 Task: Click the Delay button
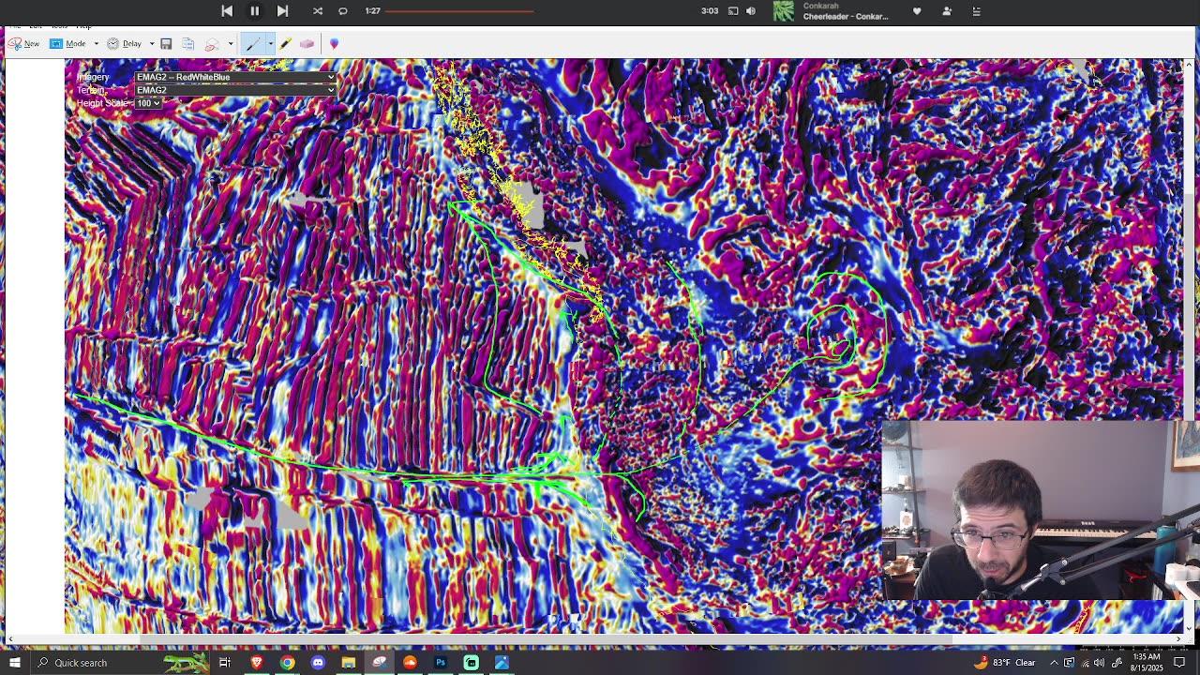pos(124,43)
